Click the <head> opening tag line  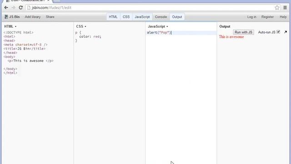[9, 41]
